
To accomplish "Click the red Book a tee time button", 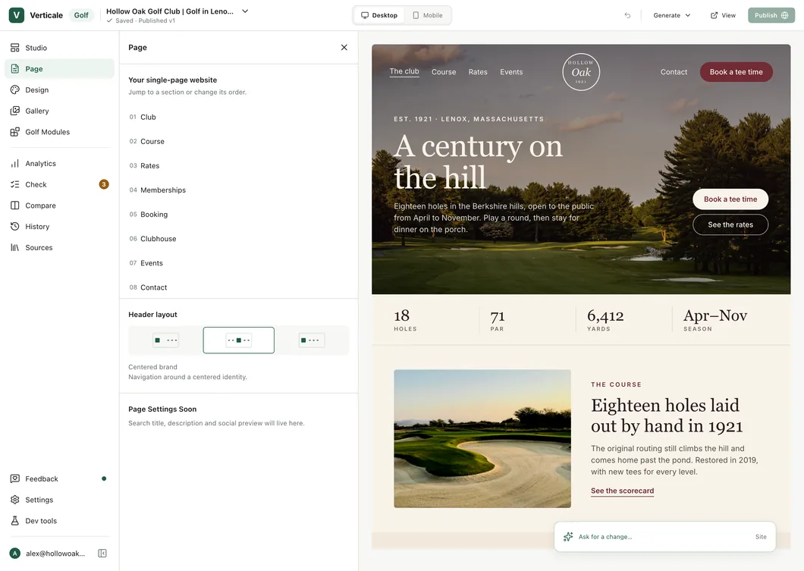I will point(736,72).
